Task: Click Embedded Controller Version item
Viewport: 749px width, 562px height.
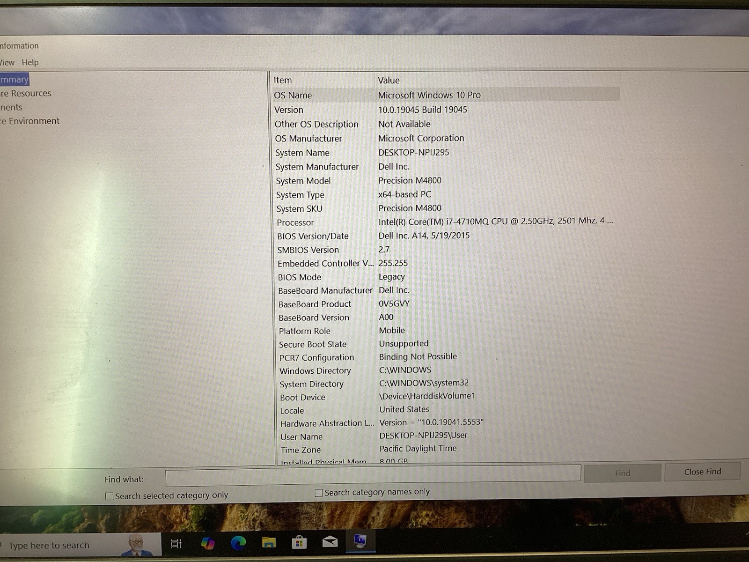Action: (x=326, y=263)
